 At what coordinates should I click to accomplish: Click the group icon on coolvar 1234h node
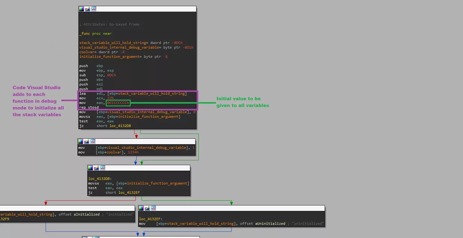point(93,141)
